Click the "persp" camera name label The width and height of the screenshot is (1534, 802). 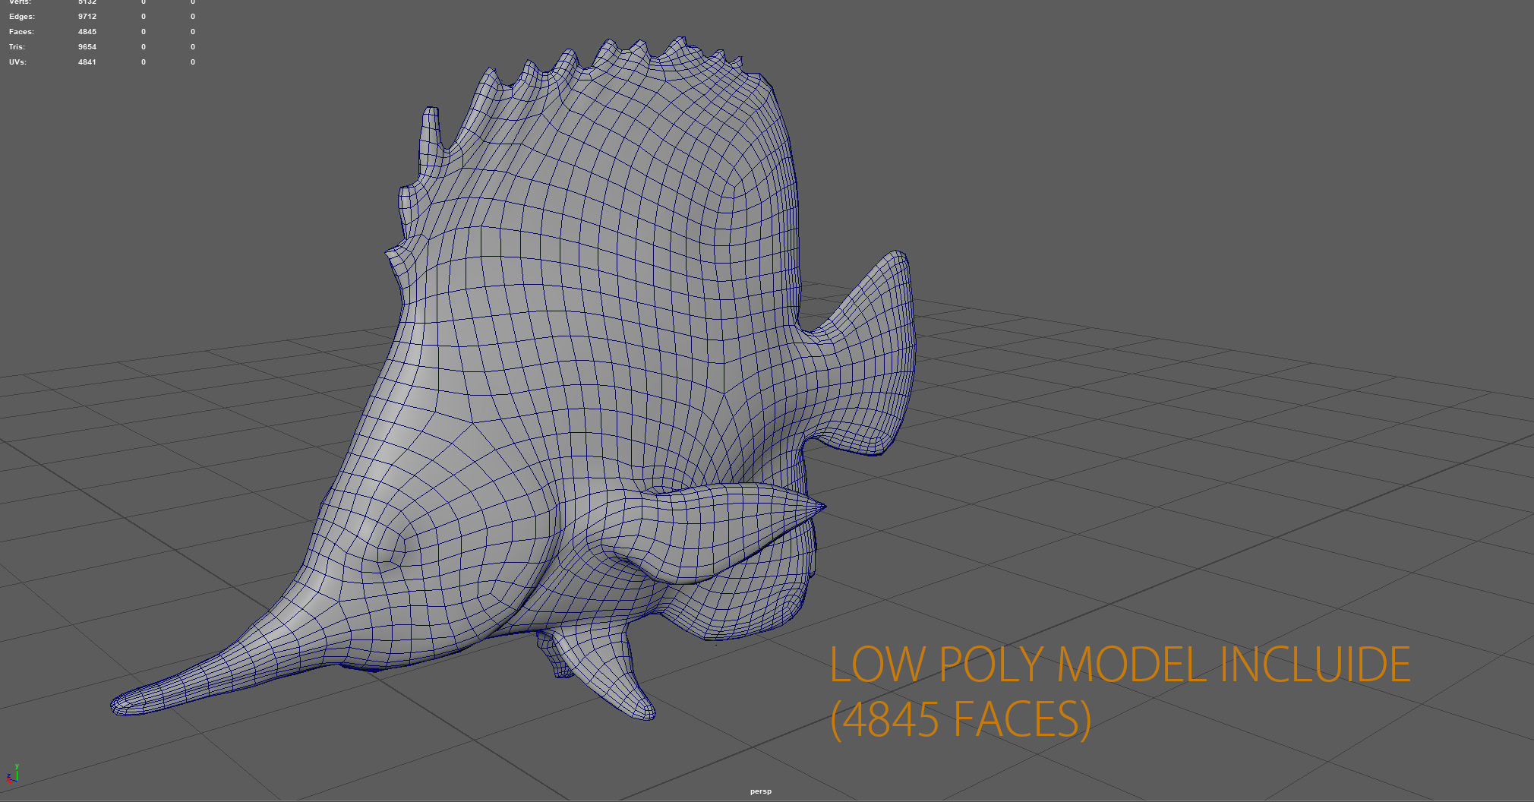tap(760, 791)
